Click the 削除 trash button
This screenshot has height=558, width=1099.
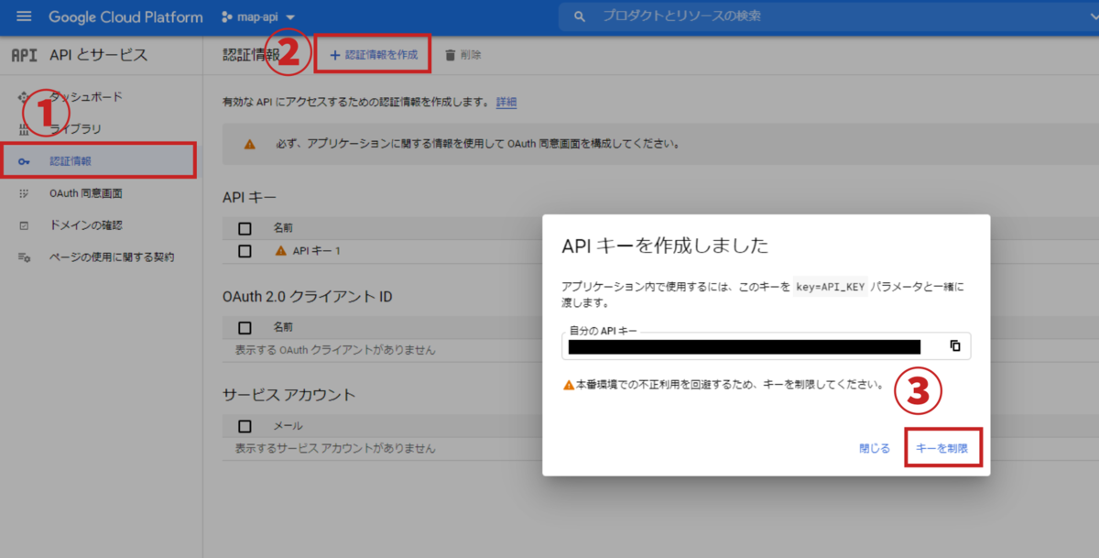point(462,55)
